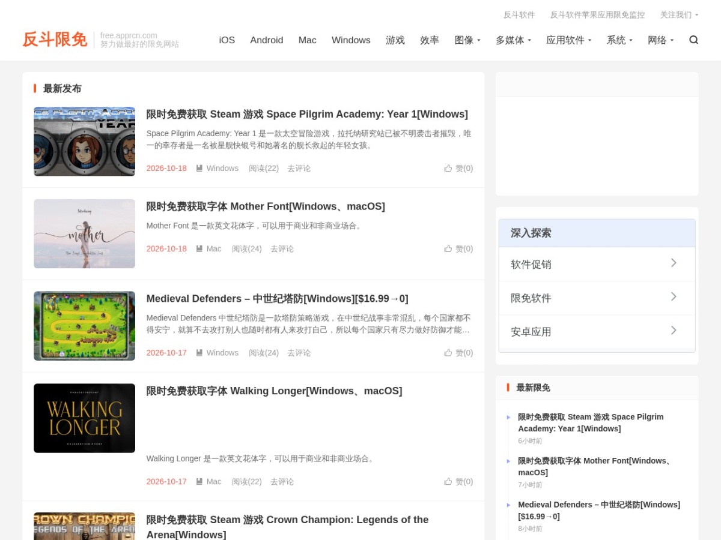Open the Medieval Defenders thumbnail image

[84, 326]
